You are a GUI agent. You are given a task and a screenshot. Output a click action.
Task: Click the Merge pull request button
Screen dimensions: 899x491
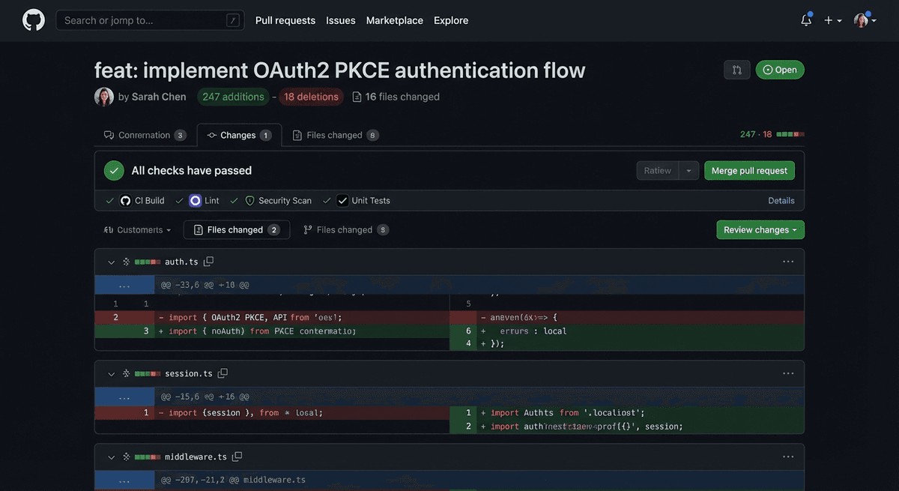pos(748,170)
